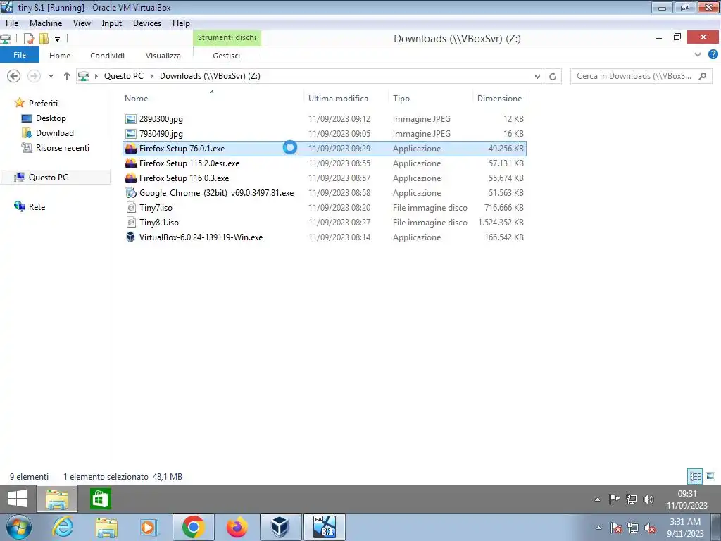Open guest Action Center flag icon
The height and width of the screenshot is (541, 721).
(x=614, y=499)
